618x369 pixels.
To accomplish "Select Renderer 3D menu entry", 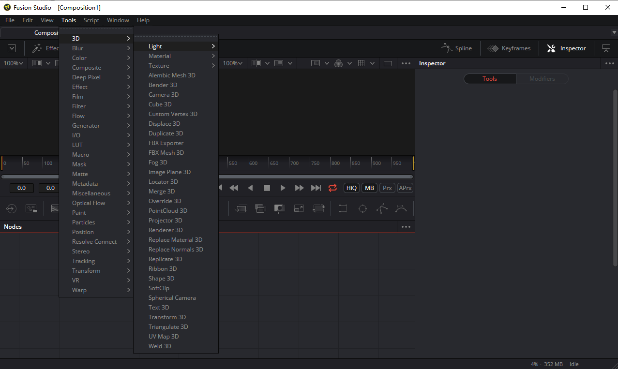I will tap(176, 230).
